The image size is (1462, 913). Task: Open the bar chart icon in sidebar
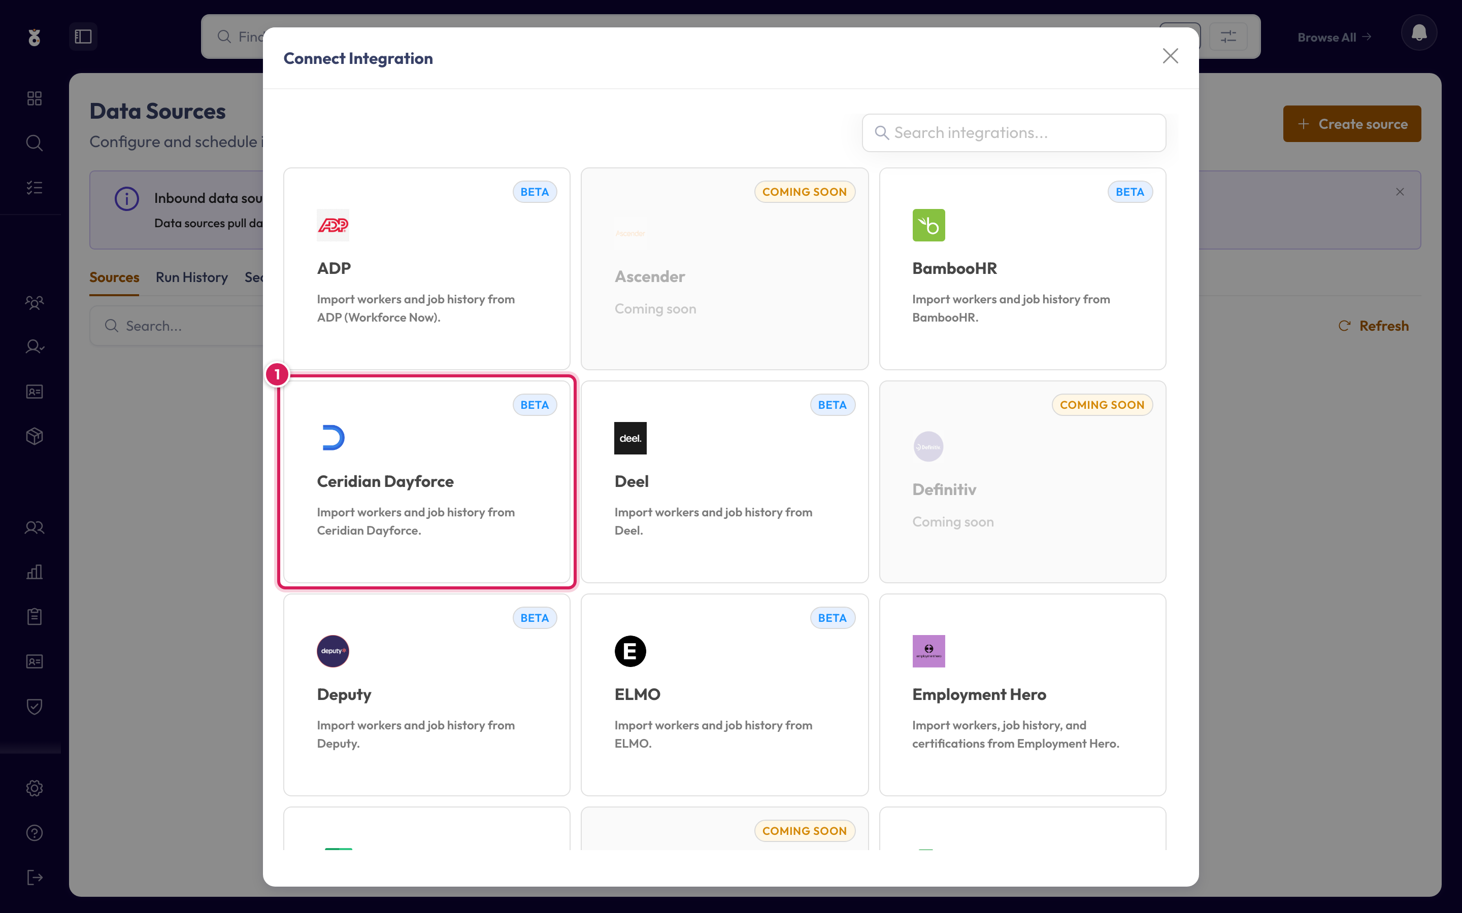[x=35, y=573]
